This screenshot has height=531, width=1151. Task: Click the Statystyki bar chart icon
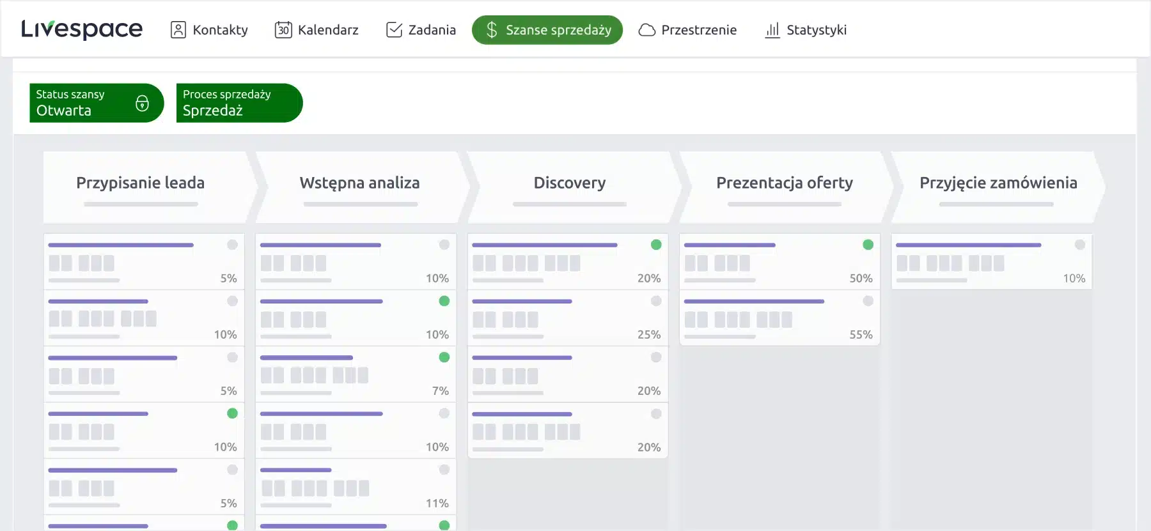coord(772,30)
